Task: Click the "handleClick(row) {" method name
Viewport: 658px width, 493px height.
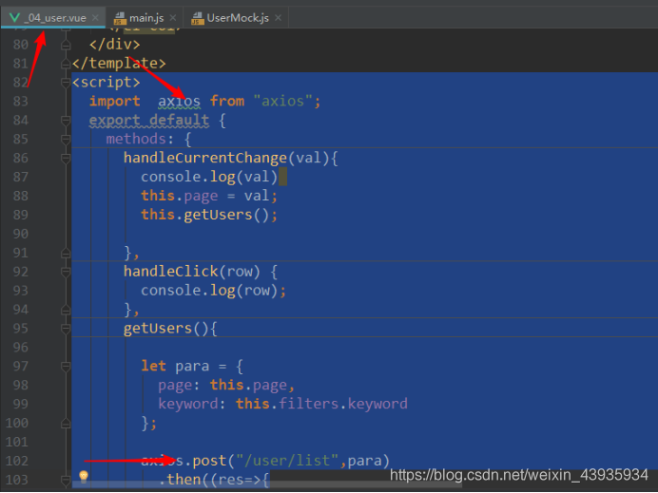Action: [x=201, y=272]
